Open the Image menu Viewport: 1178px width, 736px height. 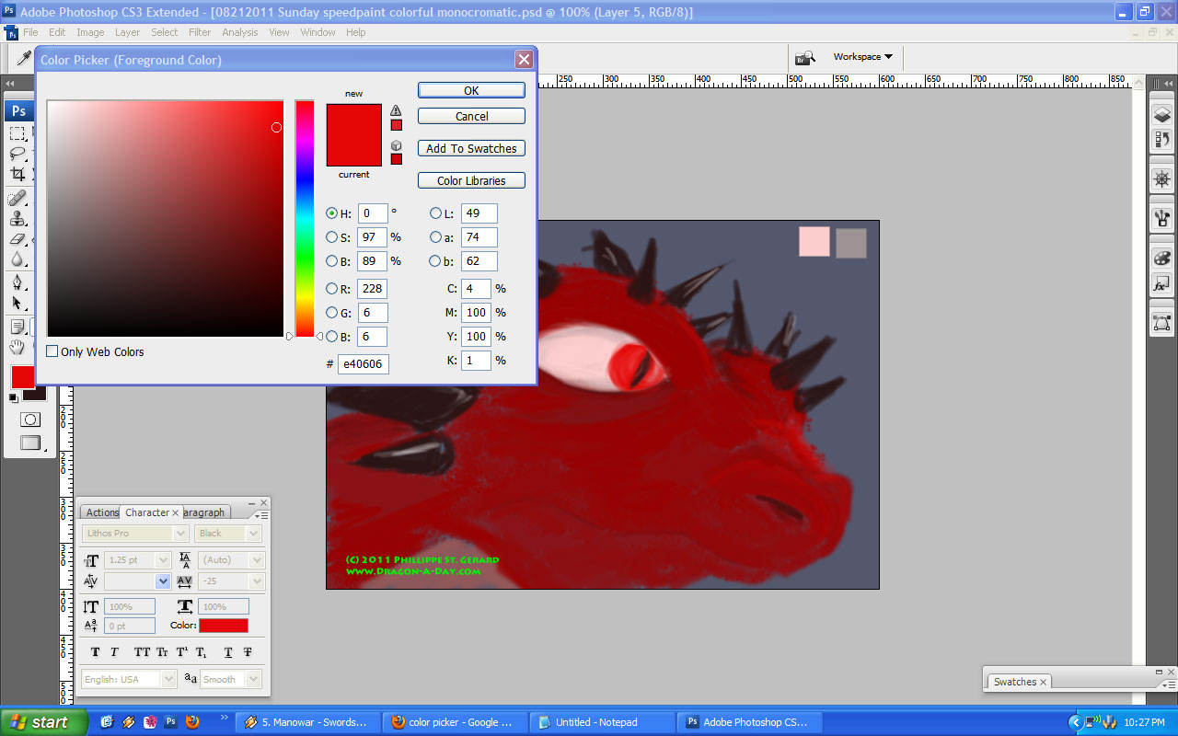pos(90,32)
